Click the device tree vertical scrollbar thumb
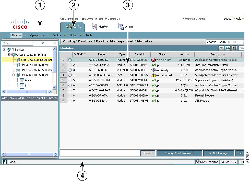250x181 pixels. point(54,62)
